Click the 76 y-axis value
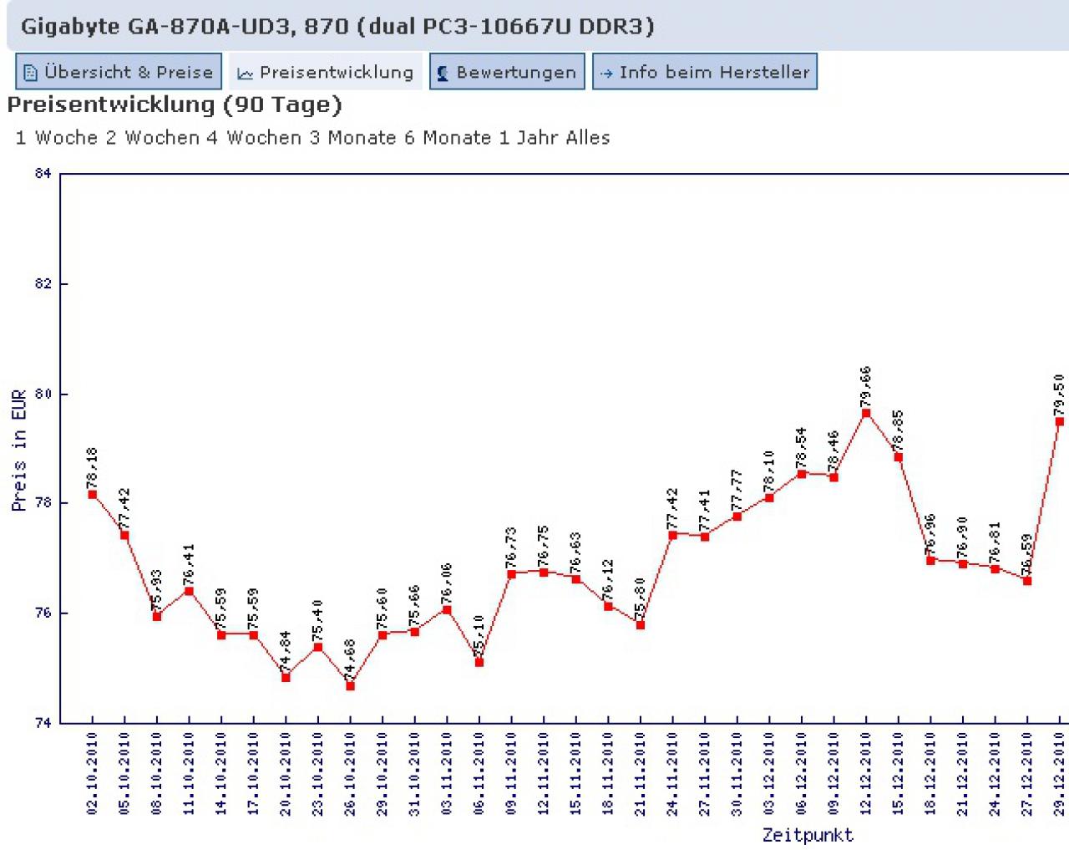1069x850 pixels. 43,613
